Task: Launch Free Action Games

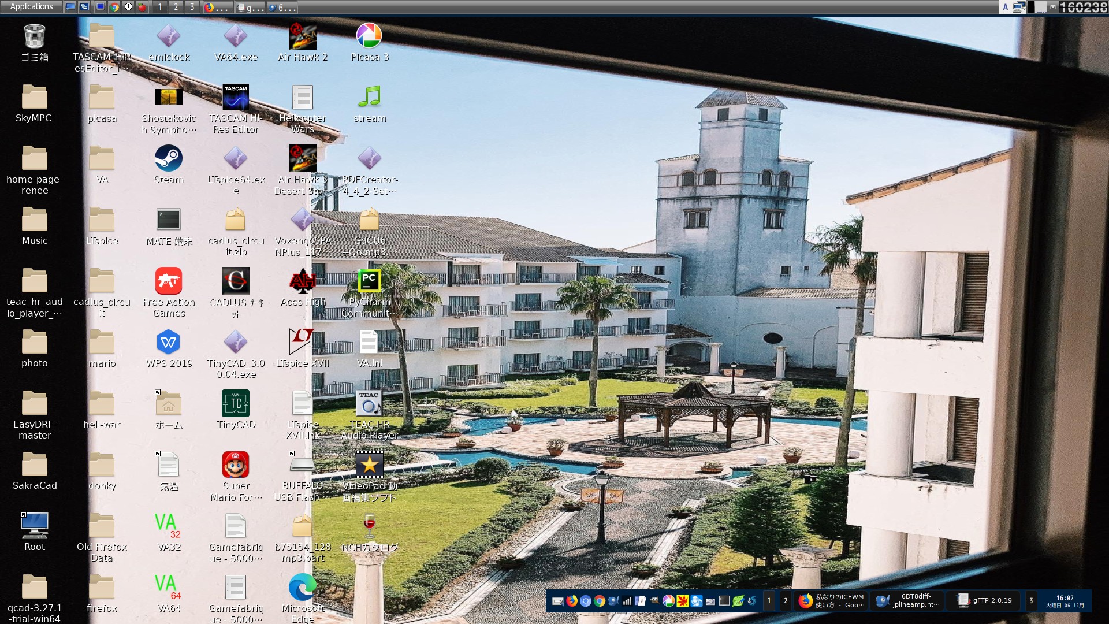Action: pyautogui.click(x=169, y=281)
